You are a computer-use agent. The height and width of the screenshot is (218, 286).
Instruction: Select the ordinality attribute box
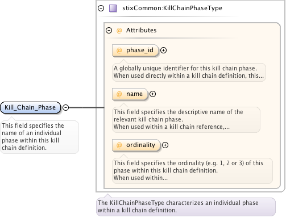136,145
